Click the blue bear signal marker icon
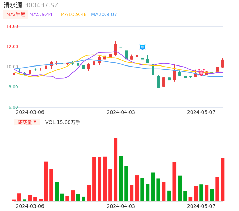The image size is (239, 211). point(142,47)
